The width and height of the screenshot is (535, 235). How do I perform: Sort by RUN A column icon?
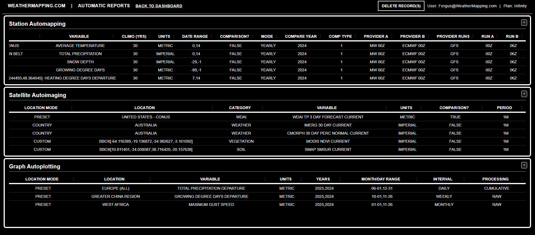497,36
